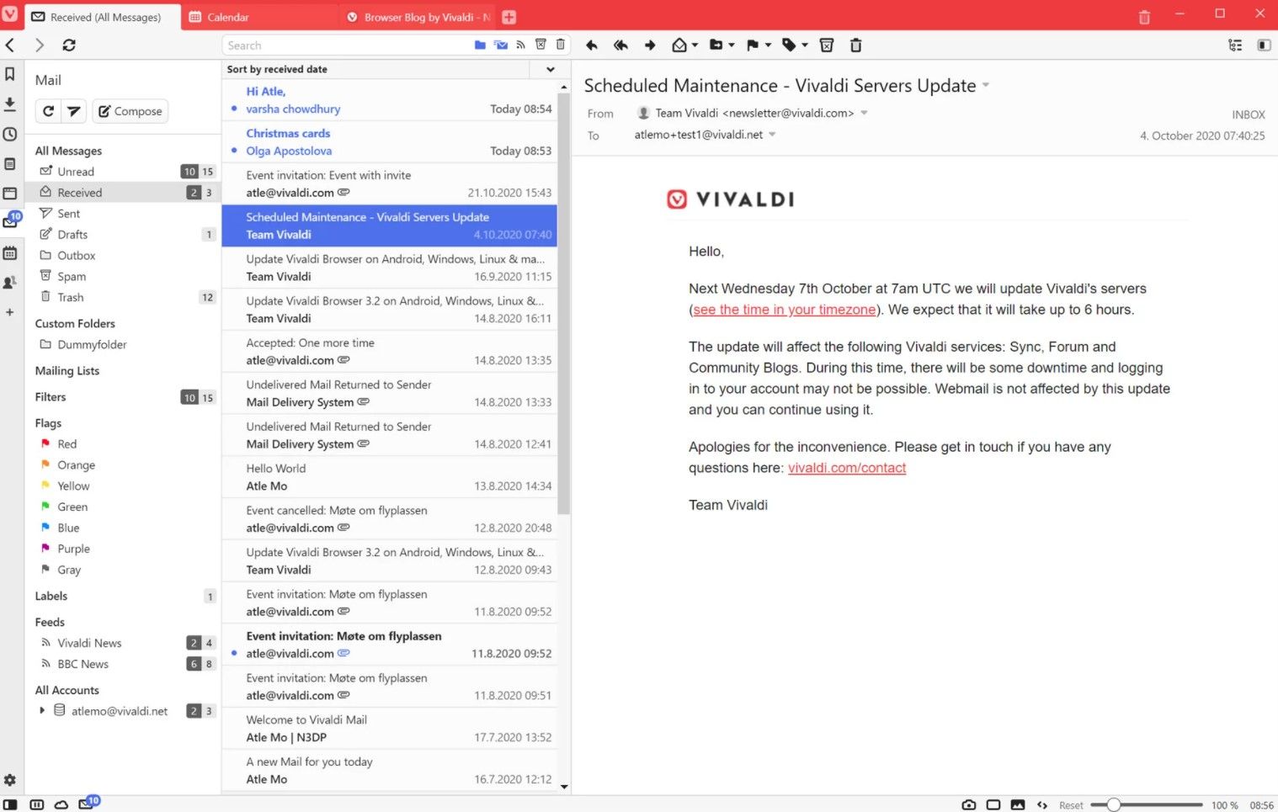The height and width of the screenshot is (812, 1278).
Task: Open the 'Sort by received date' dropdown
Action: click(x=551, y=70)
